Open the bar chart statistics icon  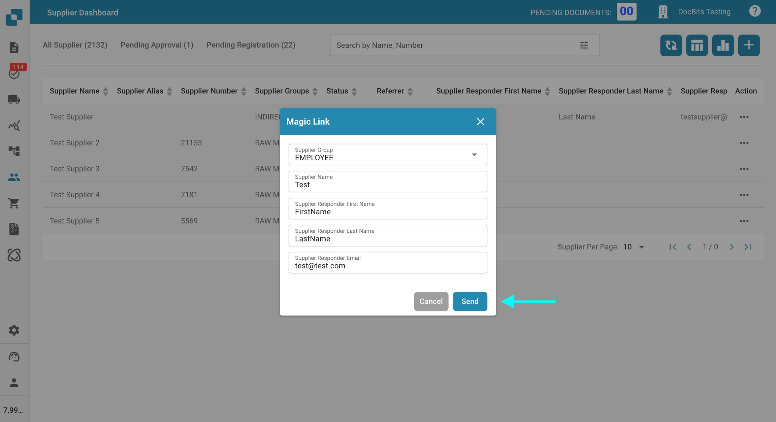coord(722,45)
